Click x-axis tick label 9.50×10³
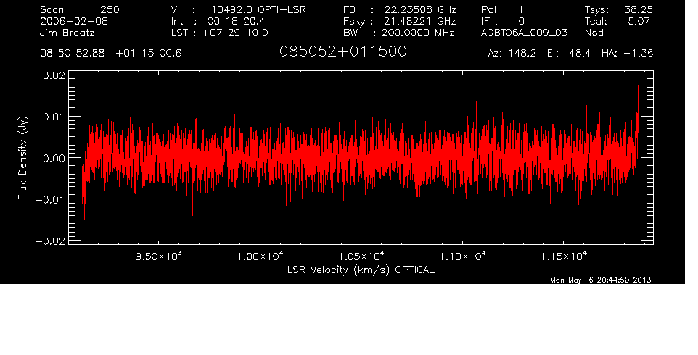 (158, 256)
